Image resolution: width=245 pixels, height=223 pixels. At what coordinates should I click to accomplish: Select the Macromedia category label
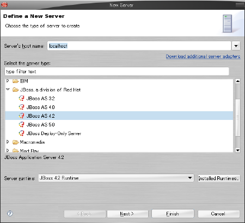click(32, 142)
